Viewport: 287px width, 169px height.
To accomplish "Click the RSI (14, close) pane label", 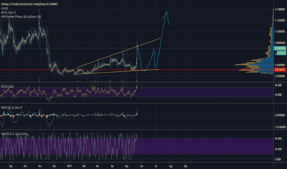I will [7, 86].
